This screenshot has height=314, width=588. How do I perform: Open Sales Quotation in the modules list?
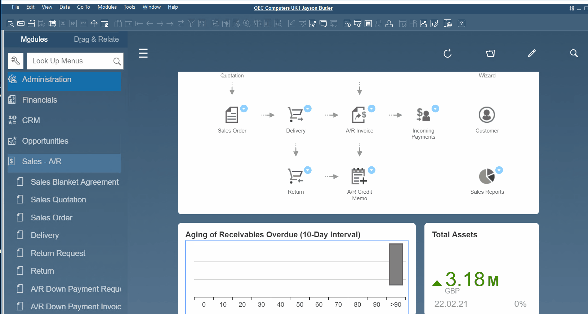[x=58, y=199]
